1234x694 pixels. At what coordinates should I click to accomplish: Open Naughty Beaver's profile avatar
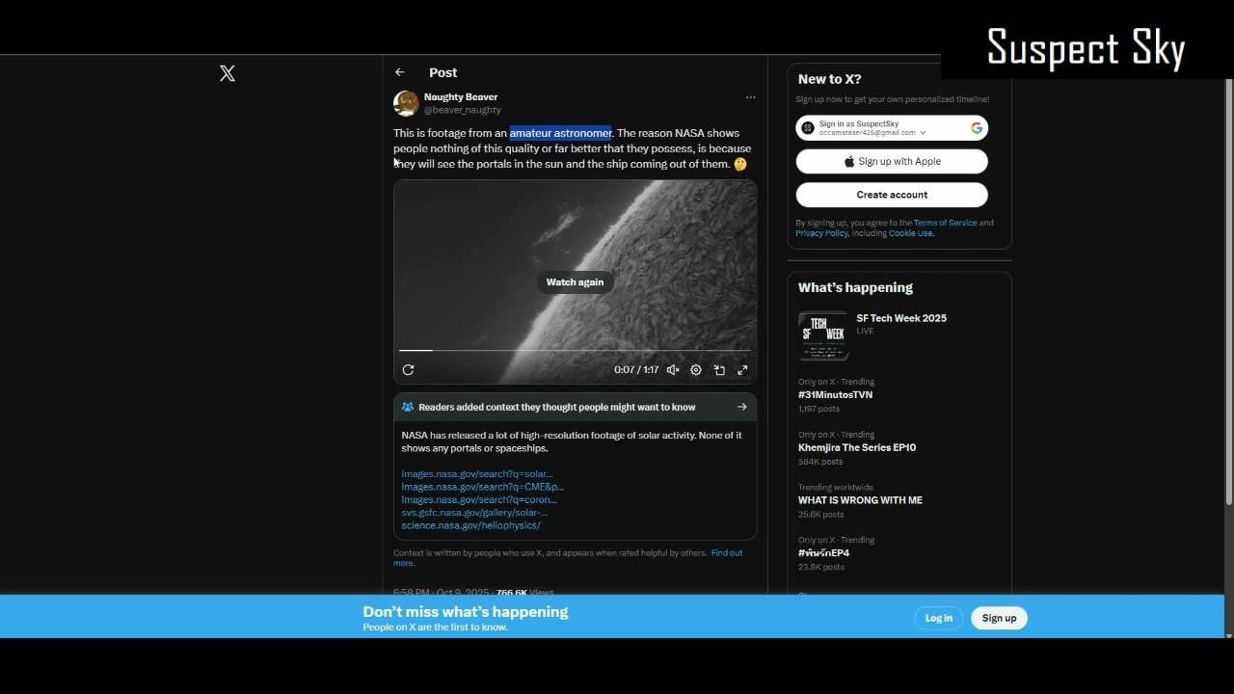click(x=406, y=103)
